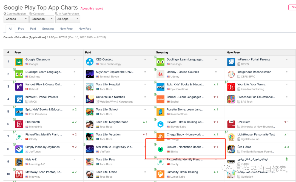Click the Toca Life: Pets icon
The height and width of the screenshot is (182, 296).
coord(90,162)
